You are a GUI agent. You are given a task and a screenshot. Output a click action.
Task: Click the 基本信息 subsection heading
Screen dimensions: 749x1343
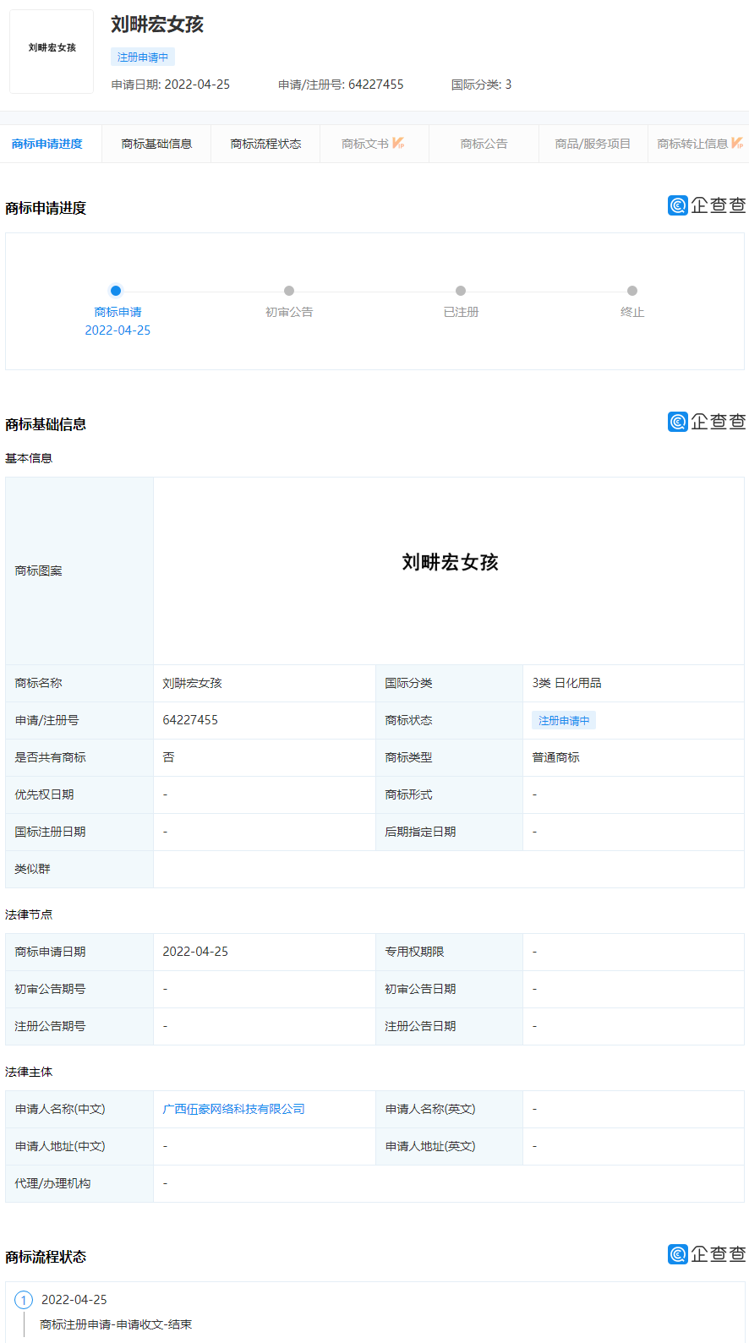tap(29, 458)
